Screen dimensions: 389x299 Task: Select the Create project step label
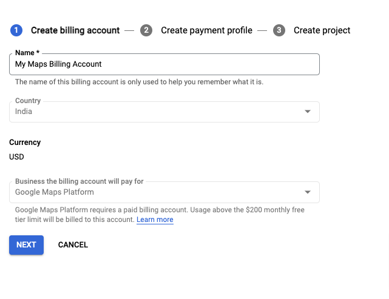(322, 30)
